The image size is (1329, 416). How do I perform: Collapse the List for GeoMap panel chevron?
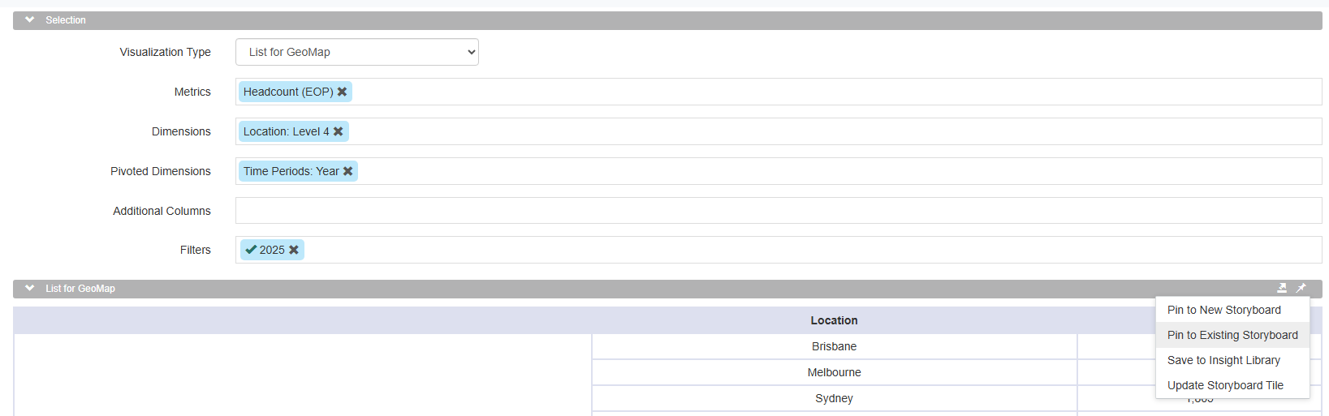30,288
